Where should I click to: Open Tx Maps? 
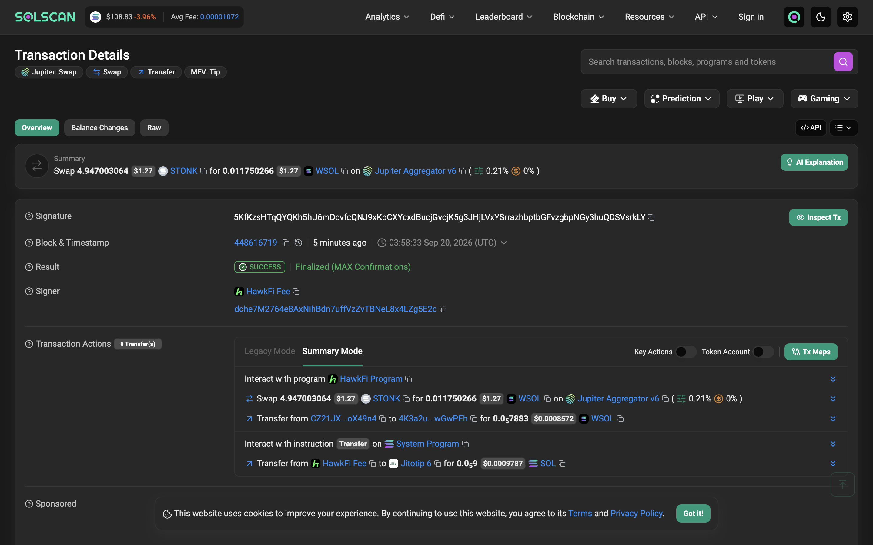click(x=811, y=352)
